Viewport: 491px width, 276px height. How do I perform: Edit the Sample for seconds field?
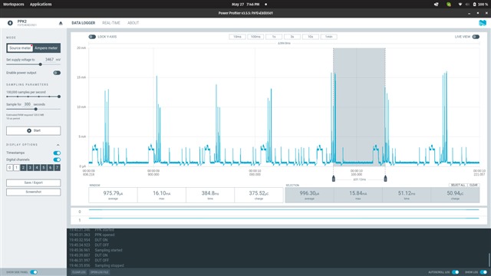point(28,104)
